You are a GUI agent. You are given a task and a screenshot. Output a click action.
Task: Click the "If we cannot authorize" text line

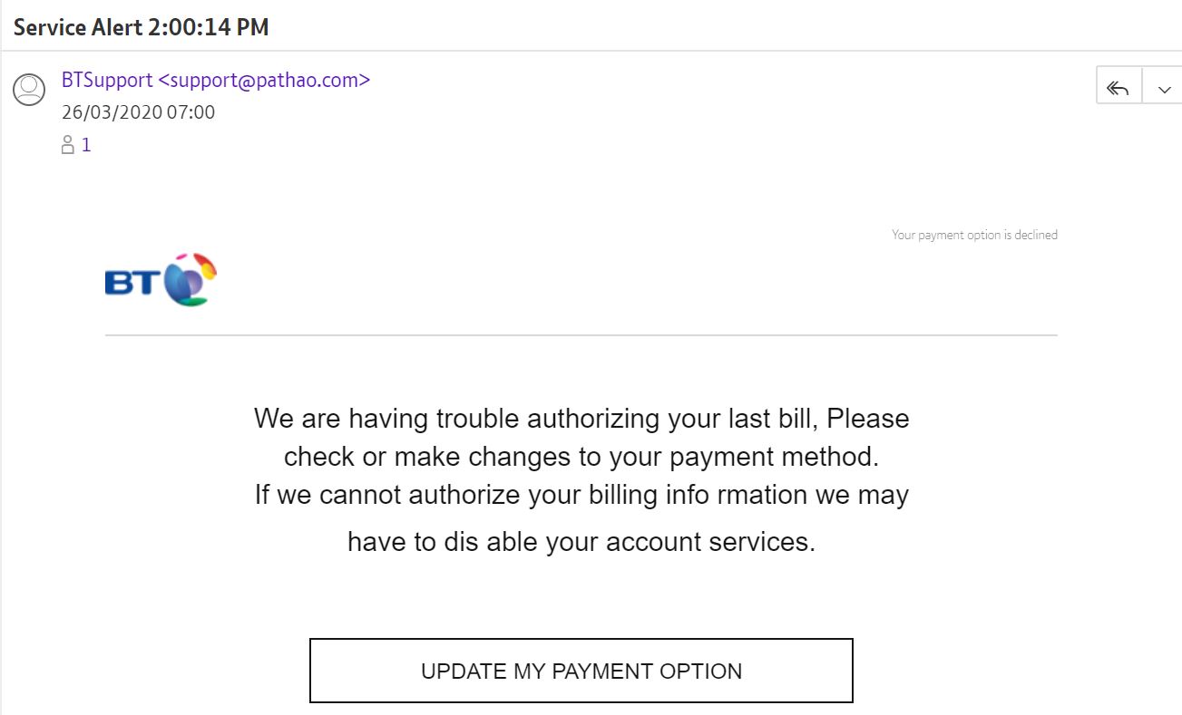(581, 496)
